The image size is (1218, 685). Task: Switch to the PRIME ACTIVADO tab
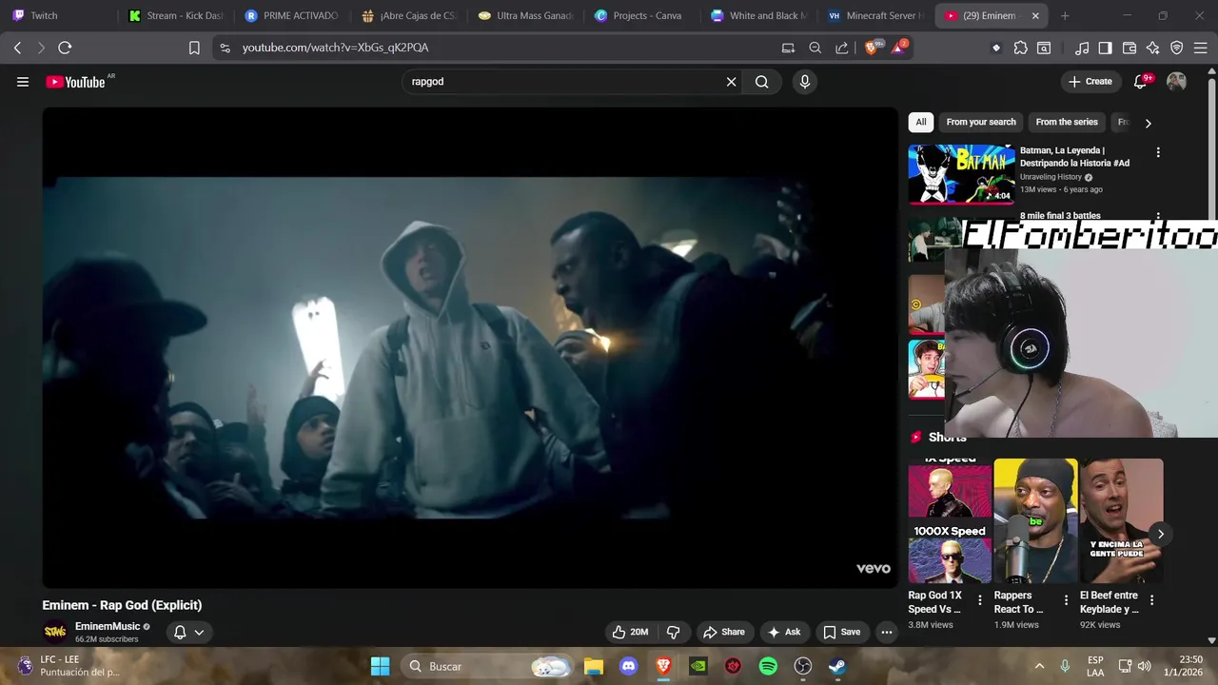[292, 15]
